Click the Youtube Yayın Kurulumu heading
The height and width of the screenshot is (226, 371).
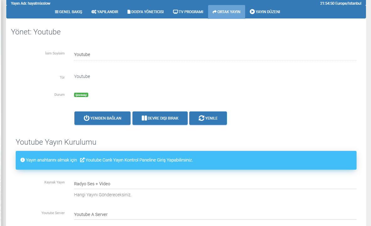tap(56, 142)
